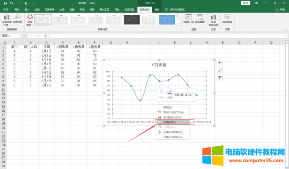
Task: Click Switch Row/Column in the ribbon
Action: coord(189,19)
